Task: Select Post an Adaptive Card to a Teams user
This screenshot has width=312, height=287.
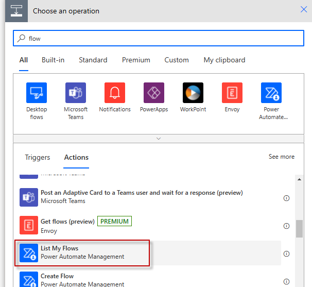Action: point(148,197)
